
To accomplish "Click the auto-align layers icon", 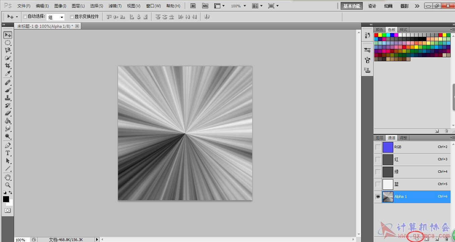I will [207, 17].
